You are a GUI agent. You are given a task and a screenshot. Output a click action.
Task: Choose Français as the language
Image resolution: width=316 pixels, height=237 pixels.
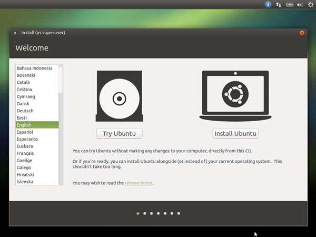tap(37, 153)
